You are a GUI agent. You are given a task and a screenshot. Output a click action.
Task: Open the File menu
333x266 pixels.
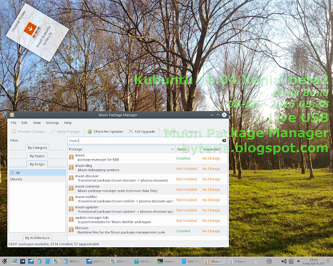point(14,123)
